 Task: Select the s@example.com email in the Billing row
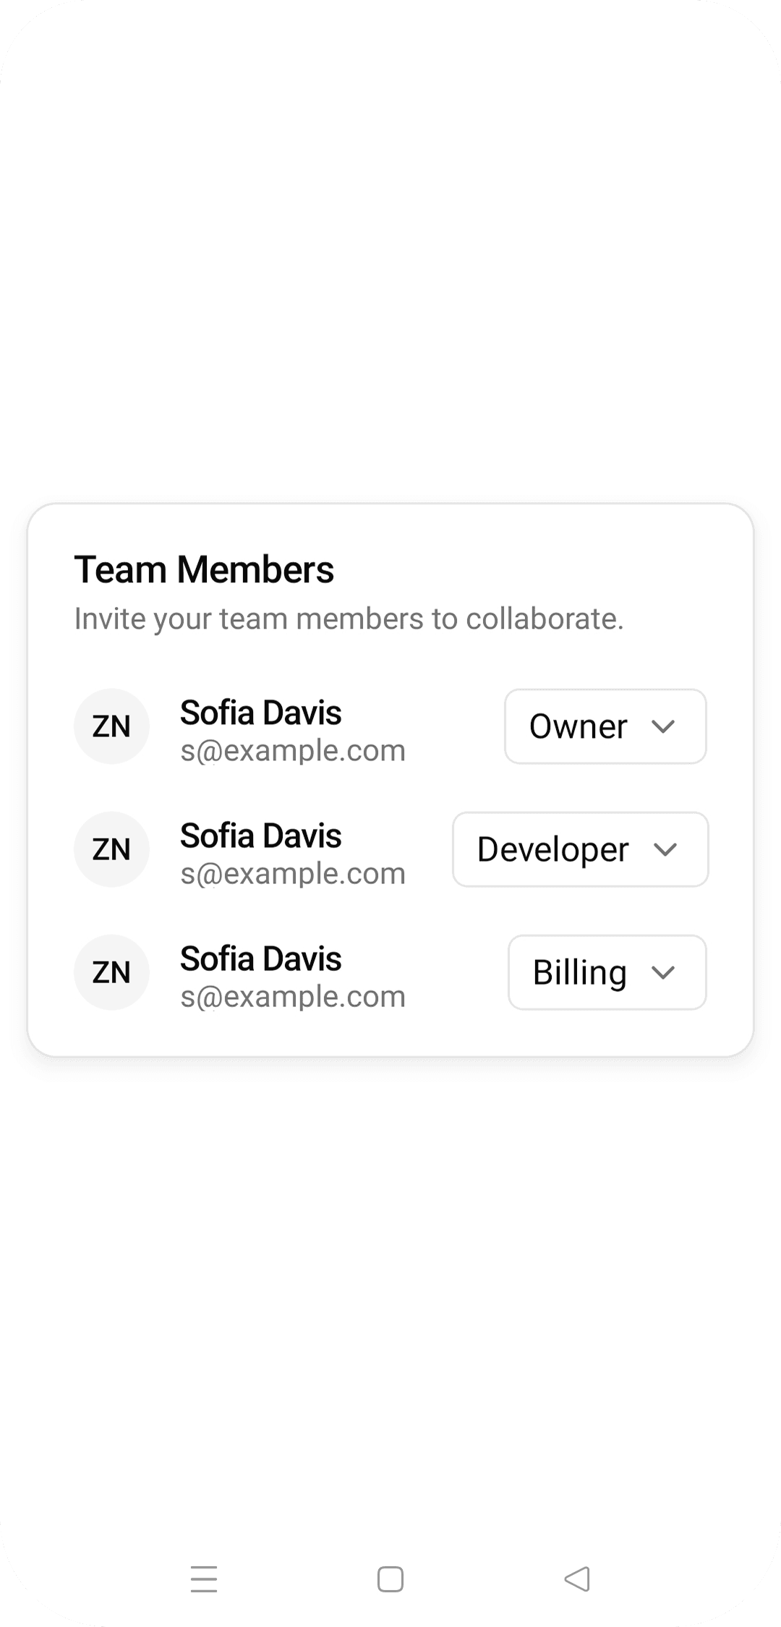(293, 997)
